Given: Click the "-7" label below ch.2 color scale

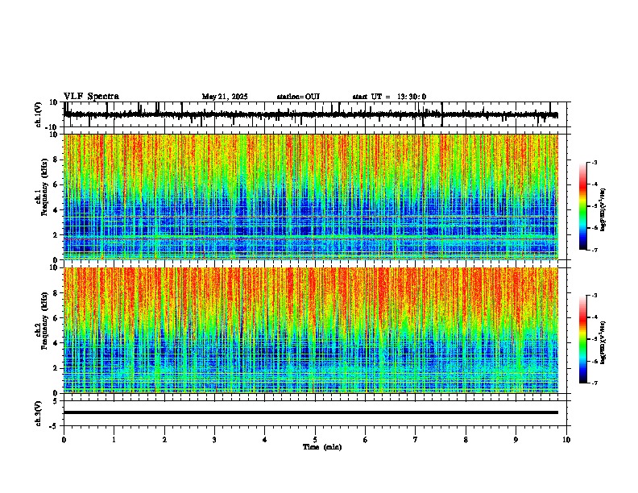Looking at the screenshot, I should 594,383.
